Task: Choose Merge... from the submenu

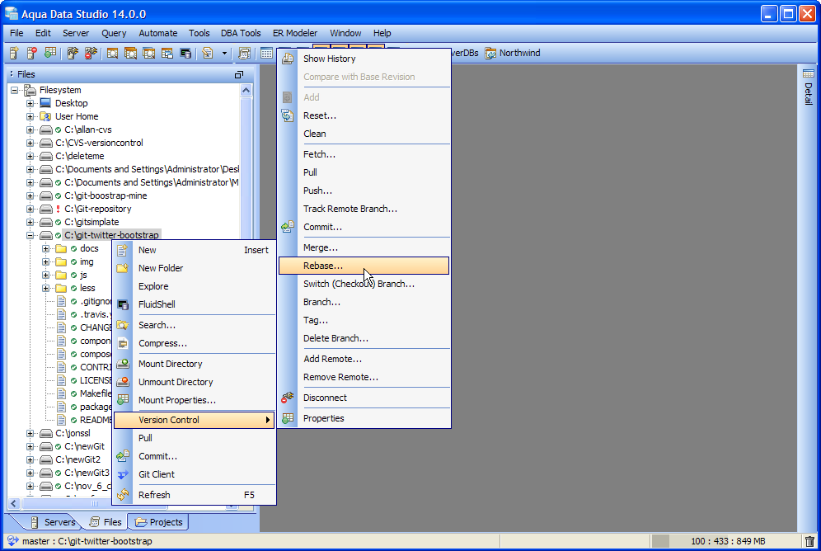Action: pos(364,247)
